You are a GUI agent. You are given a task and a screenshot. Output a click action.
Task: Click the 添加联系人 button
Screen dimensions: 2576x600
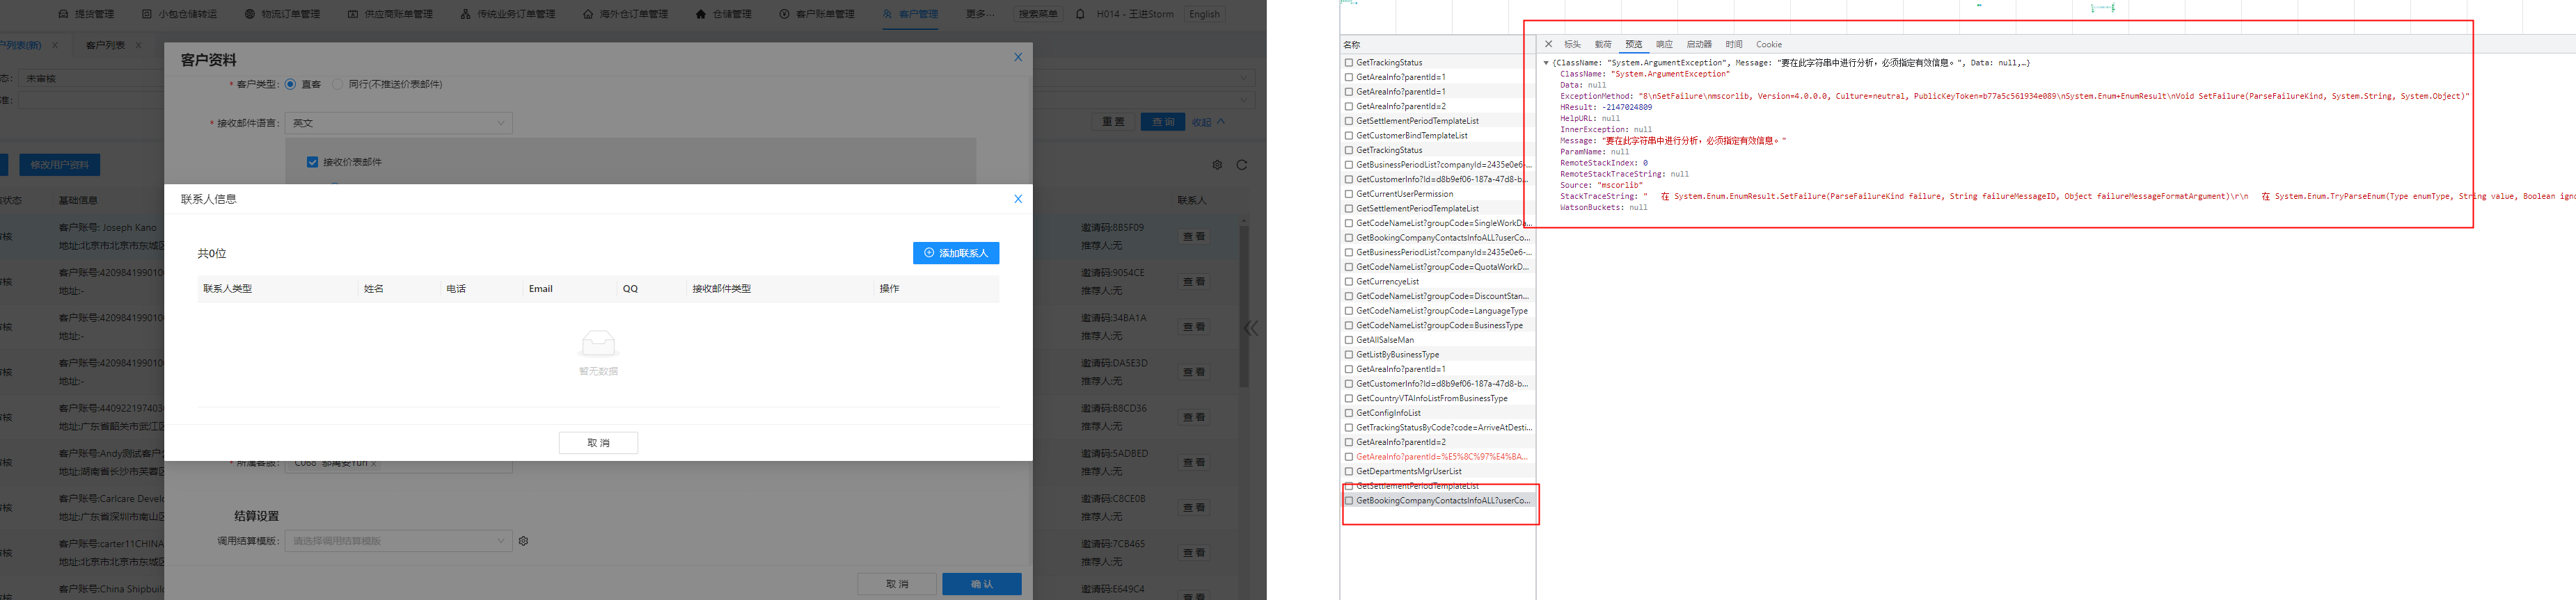tap(955, 254)
